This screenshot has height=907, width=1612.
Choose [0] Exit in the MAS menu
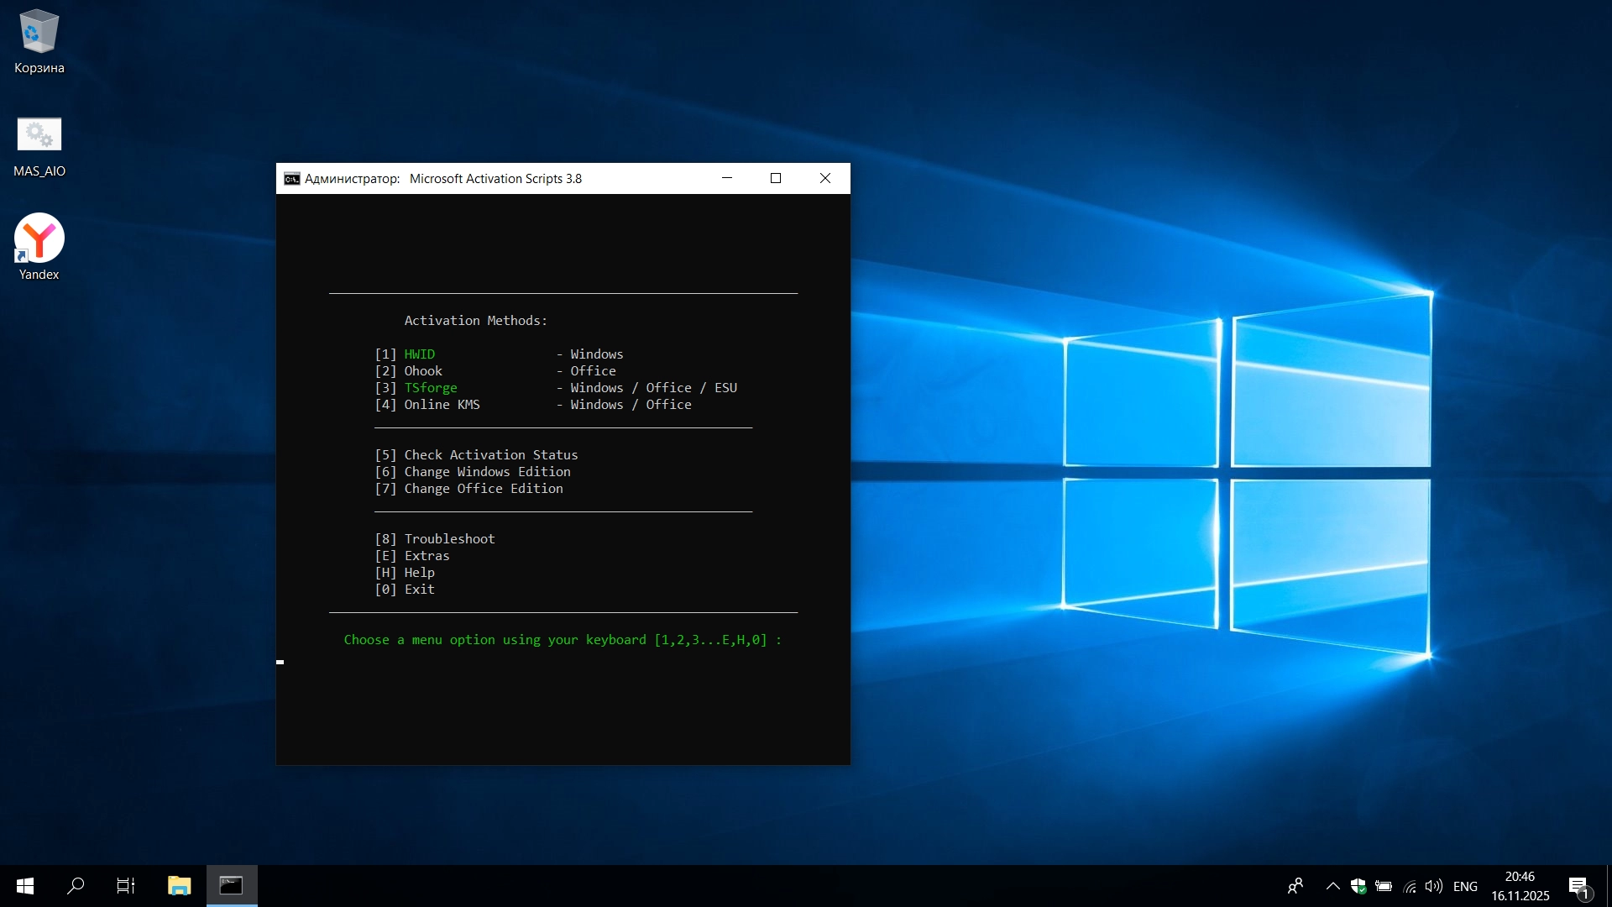406,589
